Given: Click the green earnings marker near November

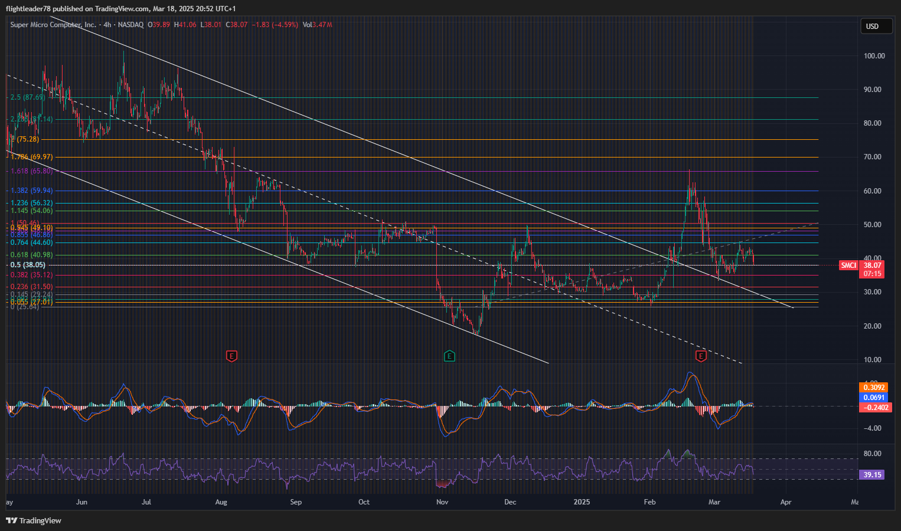Looking at the screenshot, I should tap(449, 356).
